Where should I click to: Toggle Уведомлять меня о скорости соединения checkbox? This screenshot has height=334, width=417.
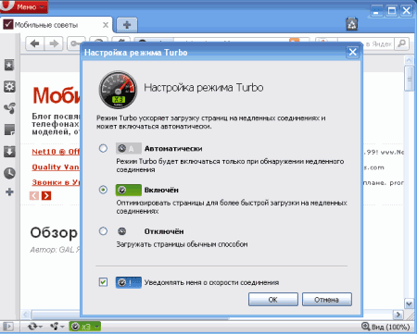pyautogui.click(x=103, y=282)
